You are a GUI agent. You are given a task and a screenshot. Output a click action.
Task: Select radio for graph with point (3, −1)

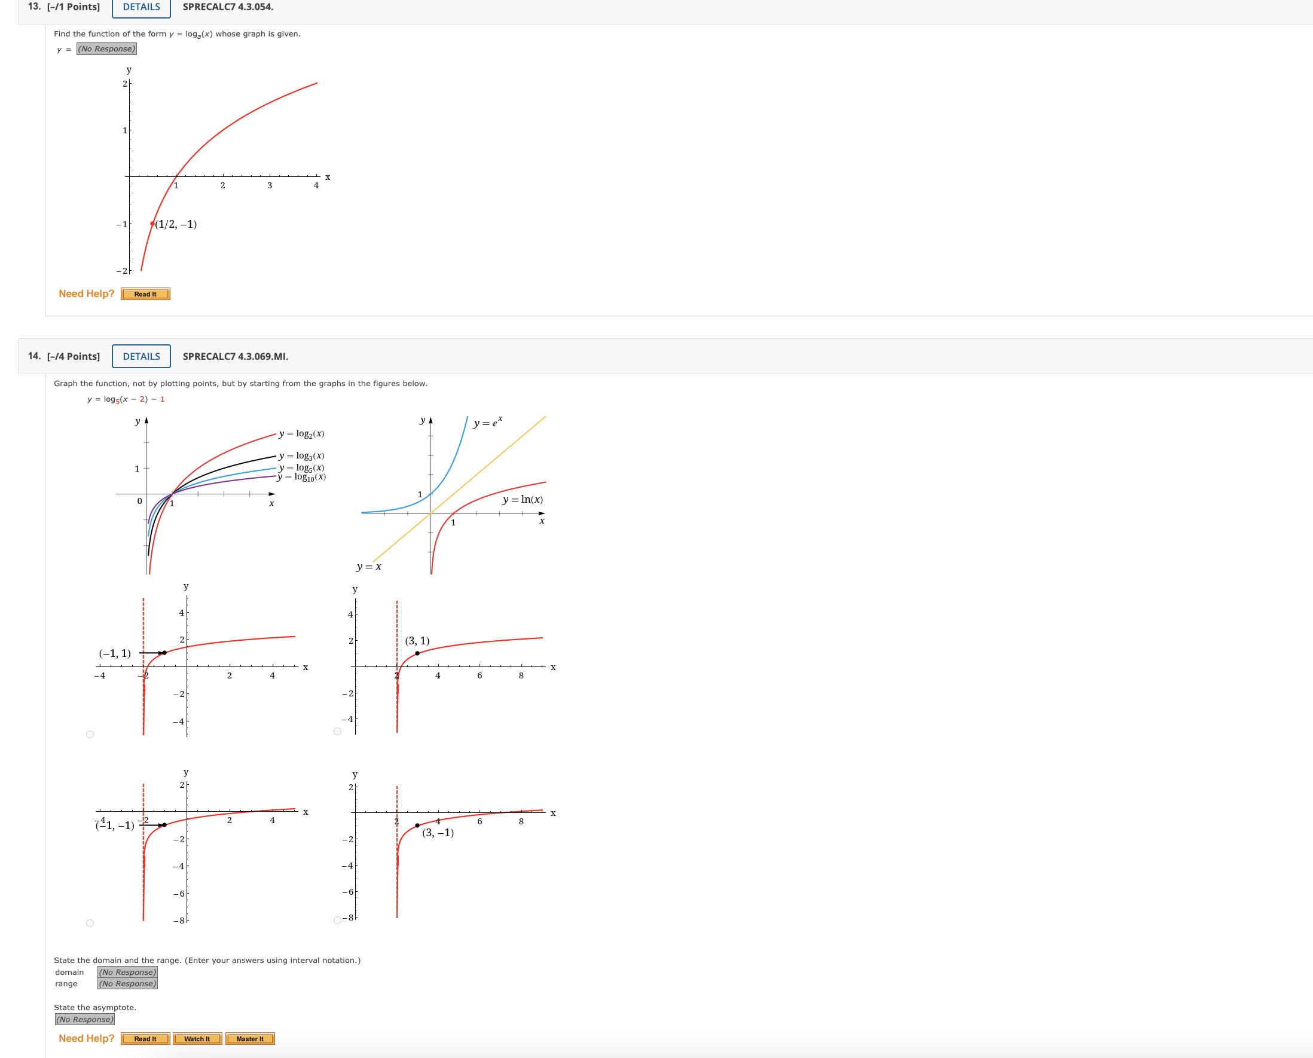[338, 921]
